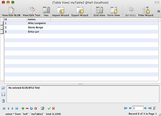
Task: Toggle the toolbar with the title bar pill button
Action: pyautogui.click(x=157, y=2)
